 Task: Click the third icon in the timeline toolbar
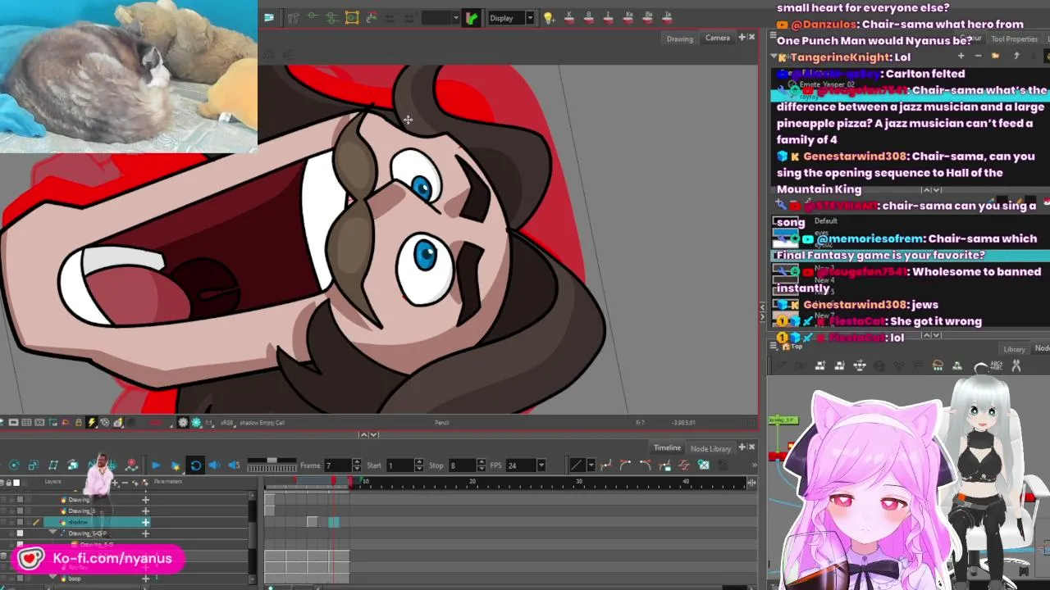click(x=53, y=465)
